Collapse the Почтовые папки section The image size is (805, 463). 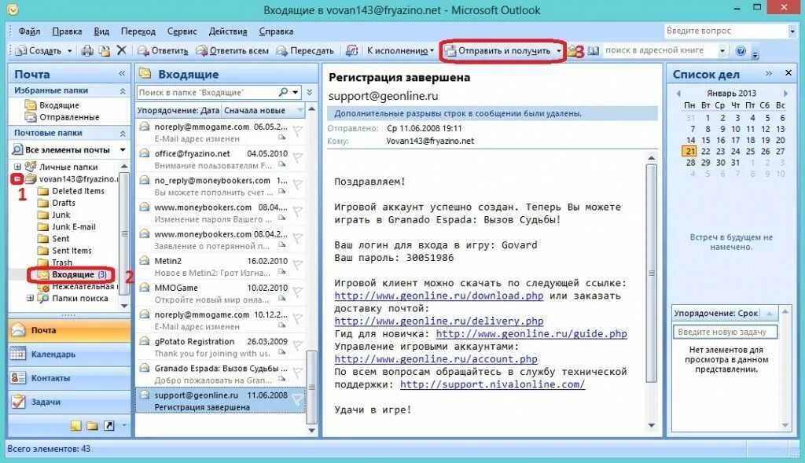point(123,133)
